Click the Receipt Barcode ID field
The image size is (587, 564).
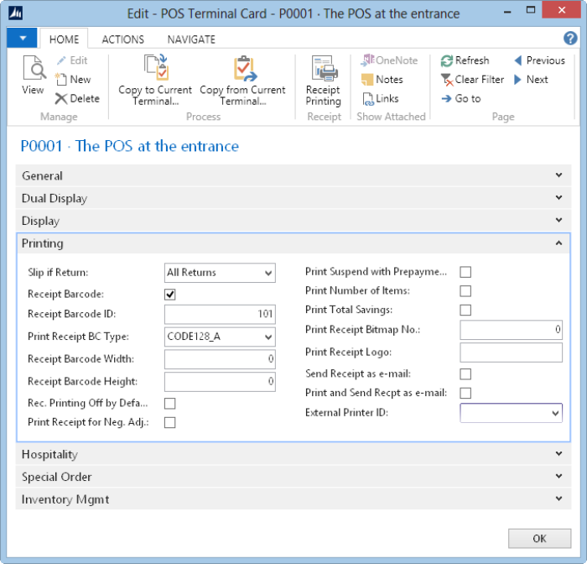pos(220,316)
